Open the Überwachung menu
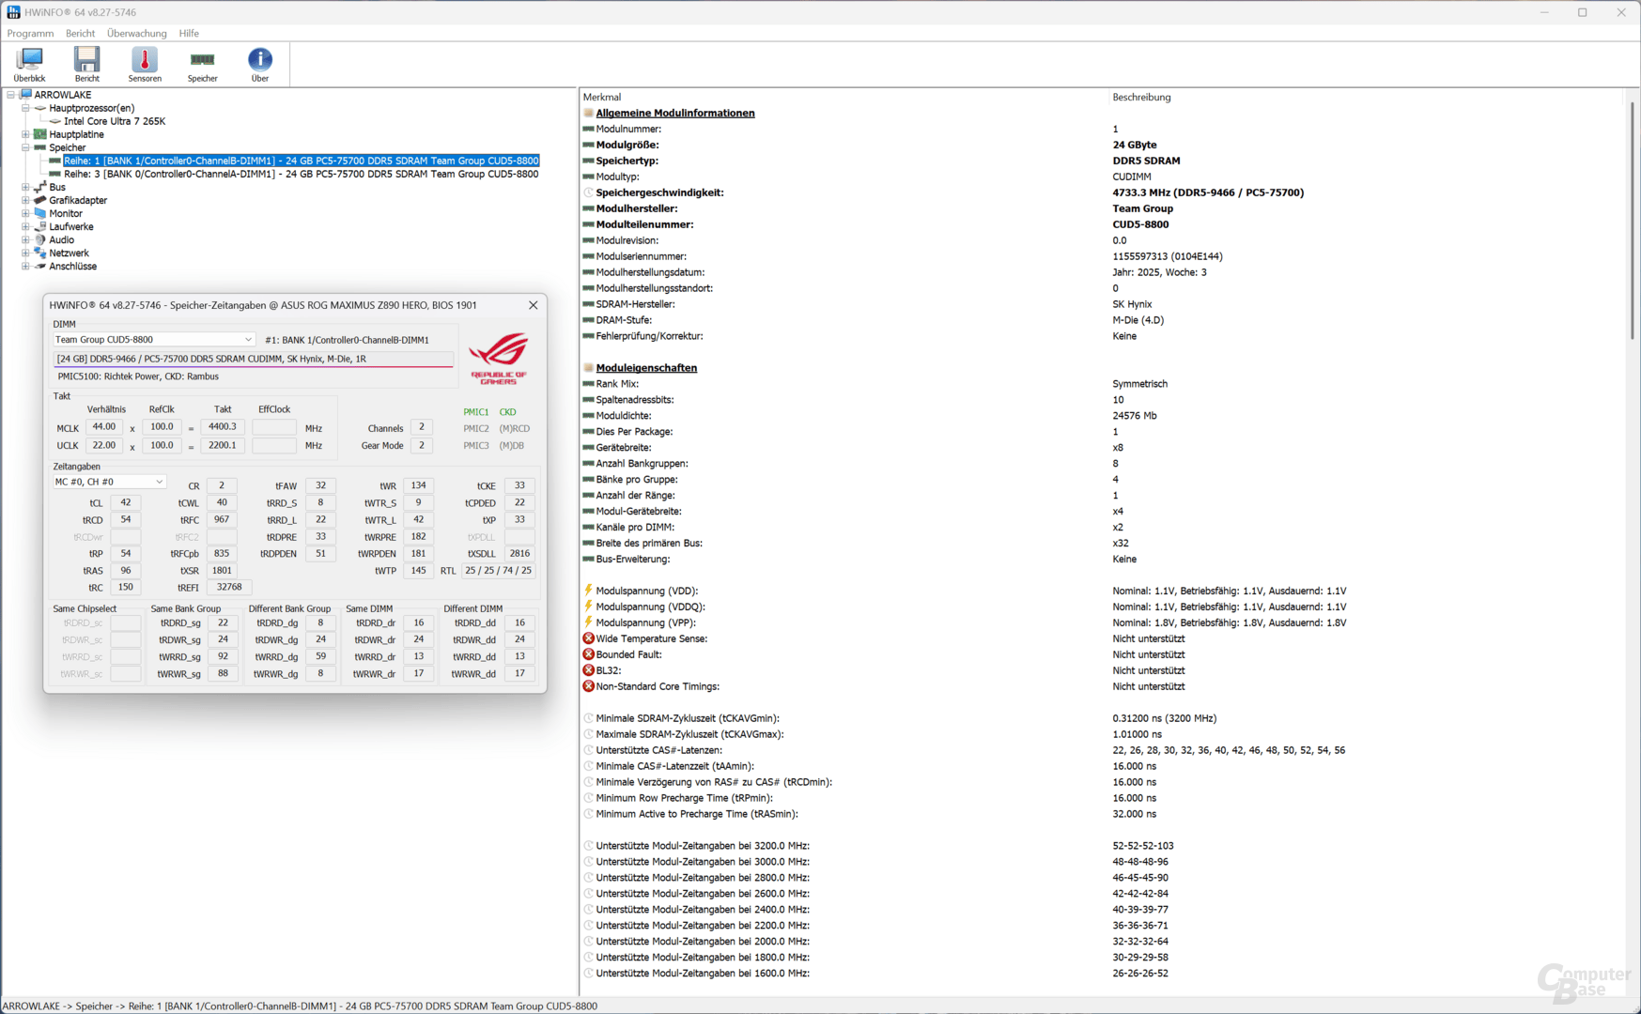 point(136,33)
